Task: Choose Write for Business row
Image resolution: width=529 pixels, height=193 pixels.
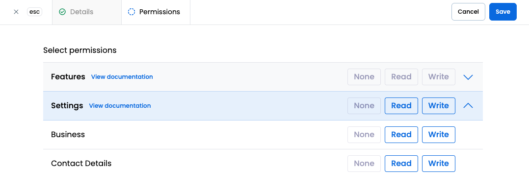Action: 438,135
